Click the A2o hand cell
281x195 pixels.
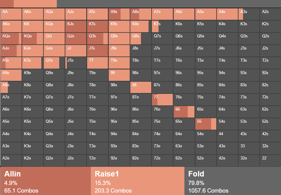(11, 161)
